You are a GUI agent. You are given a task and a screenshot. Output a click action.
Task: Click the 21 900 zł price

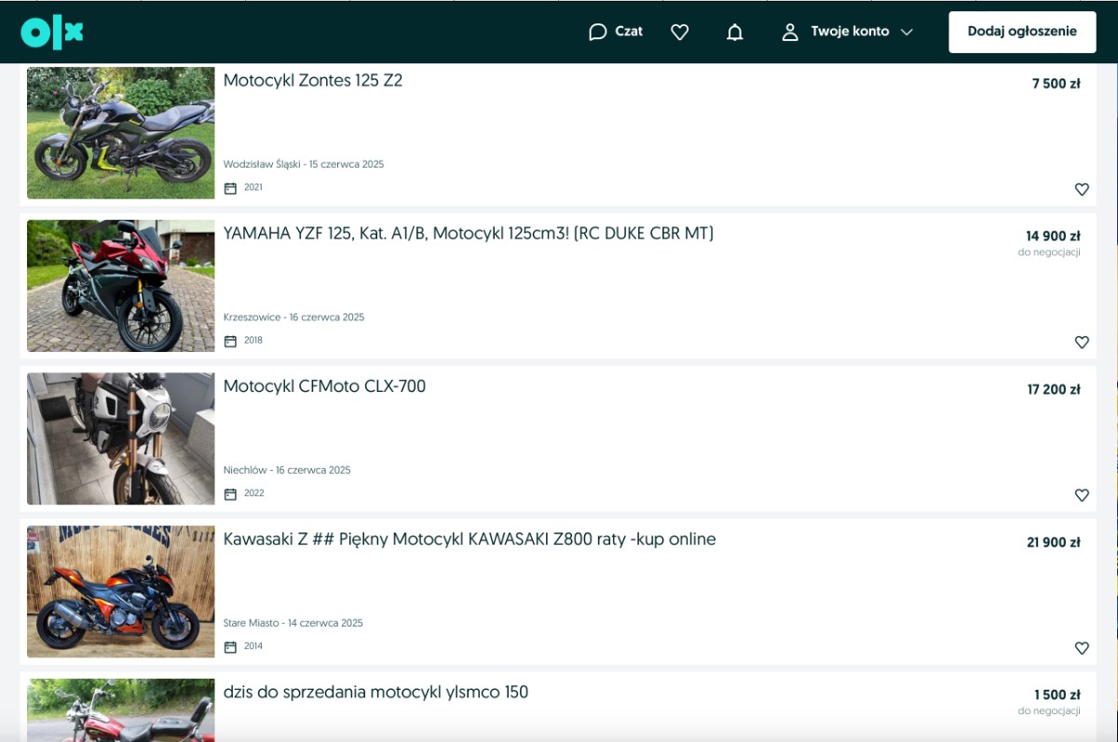[x=1054, y=542]
